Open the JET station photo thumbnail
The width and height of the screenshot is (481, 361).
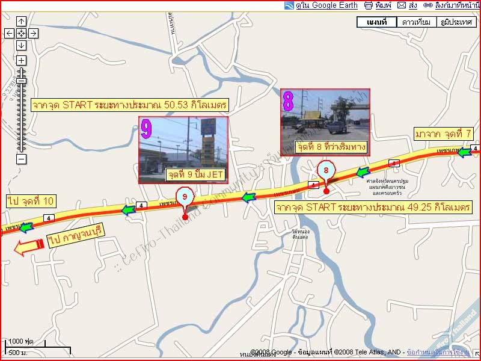pos(183,149)
